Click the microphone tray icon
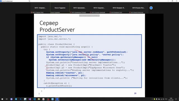The width and height of the screenshot is (179, 101). pos(157,99)
